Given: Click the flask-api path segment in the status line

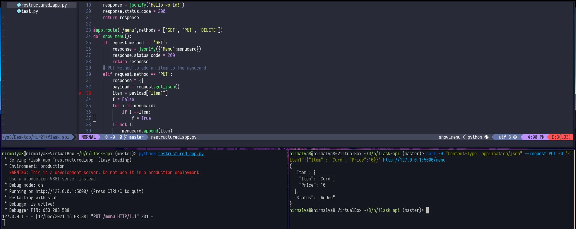Looking at the screenshot, I should 58,137.
